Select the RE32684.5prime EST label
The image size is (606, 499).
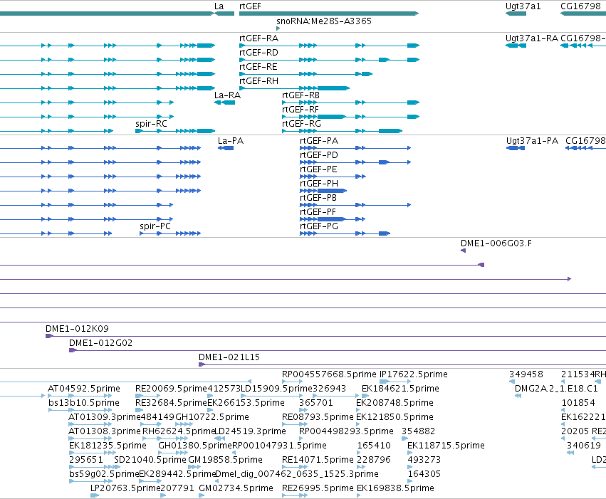tap(172, 403)
